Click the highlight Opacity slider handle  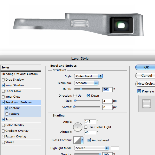(100, 153)
